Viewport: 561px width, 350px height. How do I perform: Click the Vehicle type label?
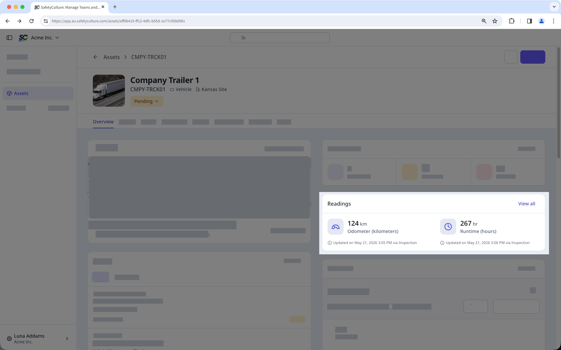point(181,89)
